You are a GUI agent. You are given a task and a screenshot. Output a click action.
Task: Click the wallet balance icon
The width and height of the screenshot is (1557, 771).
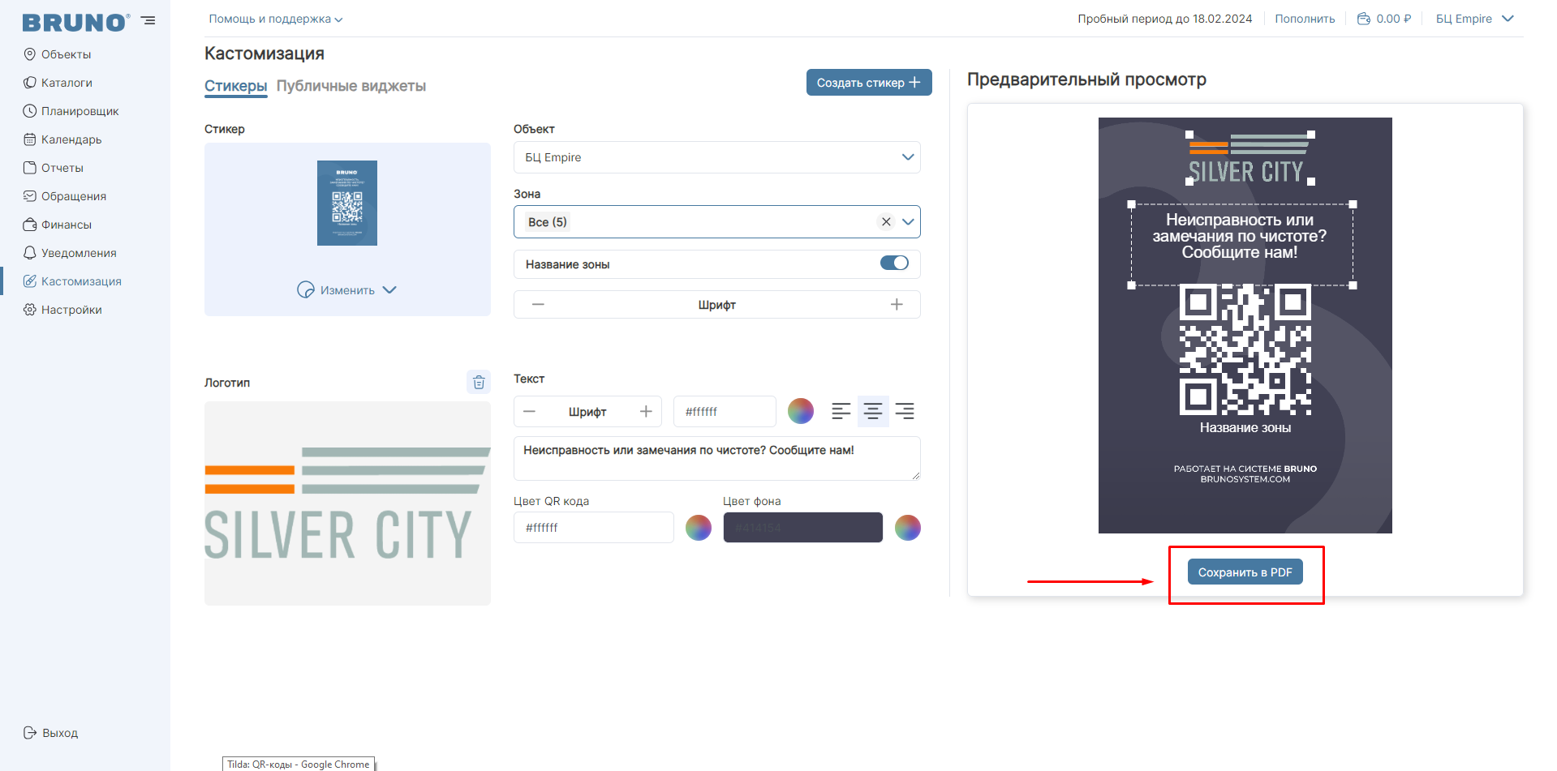coord(1364,19)
